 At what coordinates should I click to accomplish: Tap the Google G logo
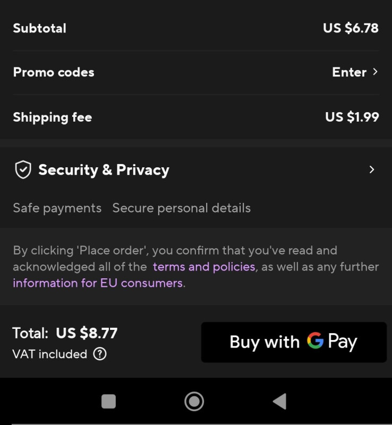[x=315, y=341]
